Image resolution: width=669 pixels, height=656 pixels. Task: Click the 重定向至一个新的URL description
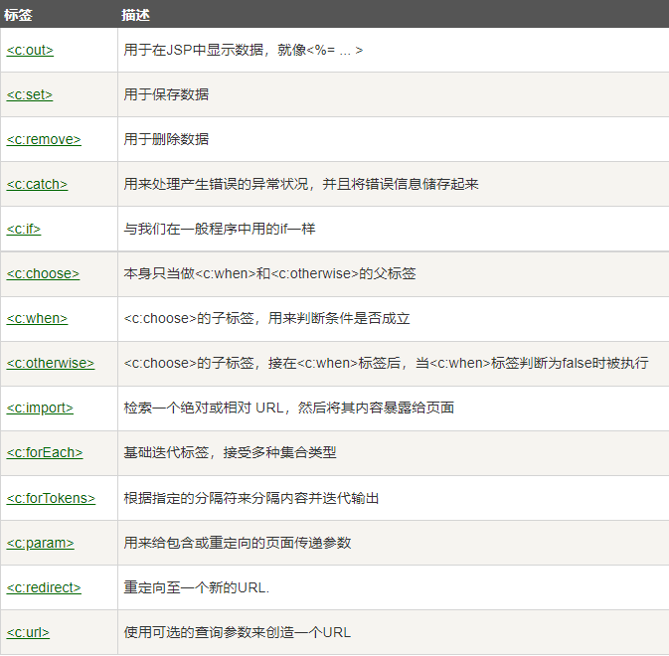(197, 587)
